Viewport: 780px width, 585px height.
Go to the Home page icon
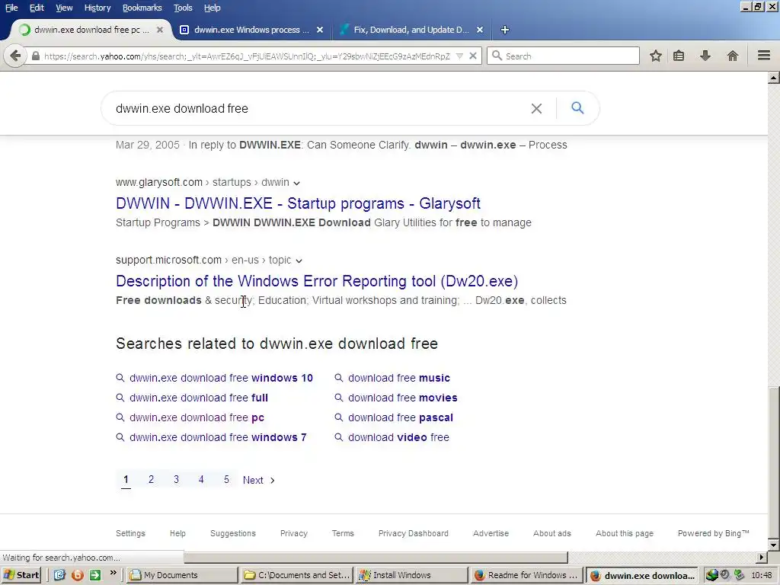[732, 56]
